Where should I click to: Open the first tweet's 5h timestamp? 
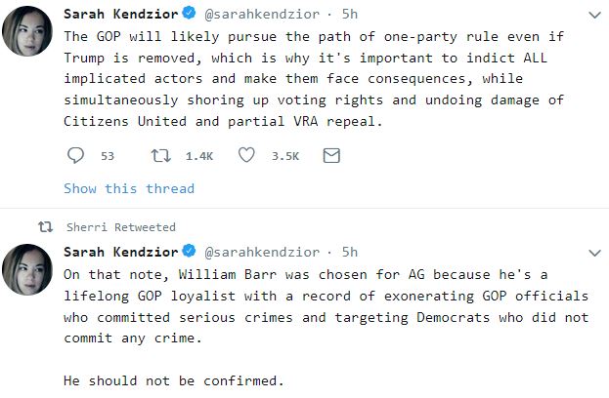point(349,15)
